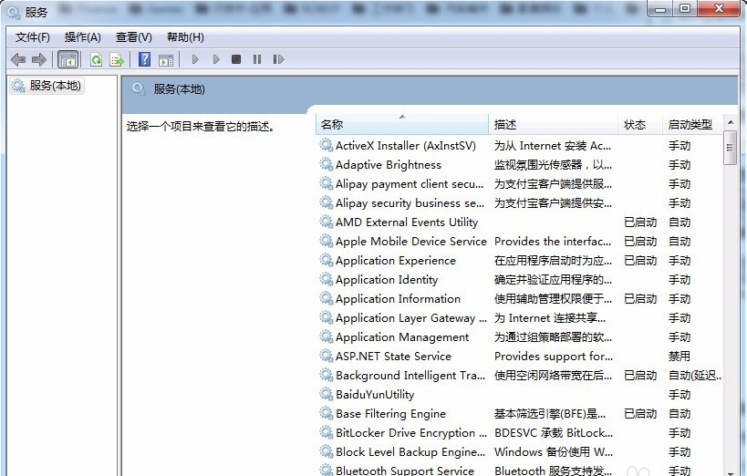Click the Back arrow toolbar icon
Viewport: 747px width, 476px height.
[18, 59]
